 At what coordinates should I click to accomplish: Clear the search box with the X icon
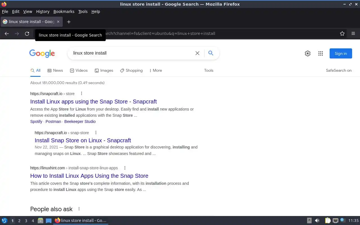pos(197,53)
